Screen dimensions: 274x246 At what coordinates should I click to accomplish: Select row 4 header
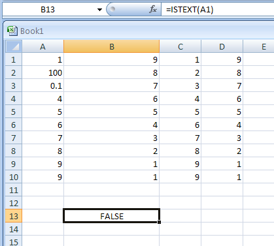pyautogui.click(x=14, y=99)
